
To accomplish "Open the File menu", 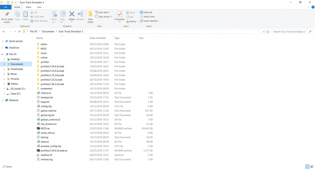I will click(6, 7).
